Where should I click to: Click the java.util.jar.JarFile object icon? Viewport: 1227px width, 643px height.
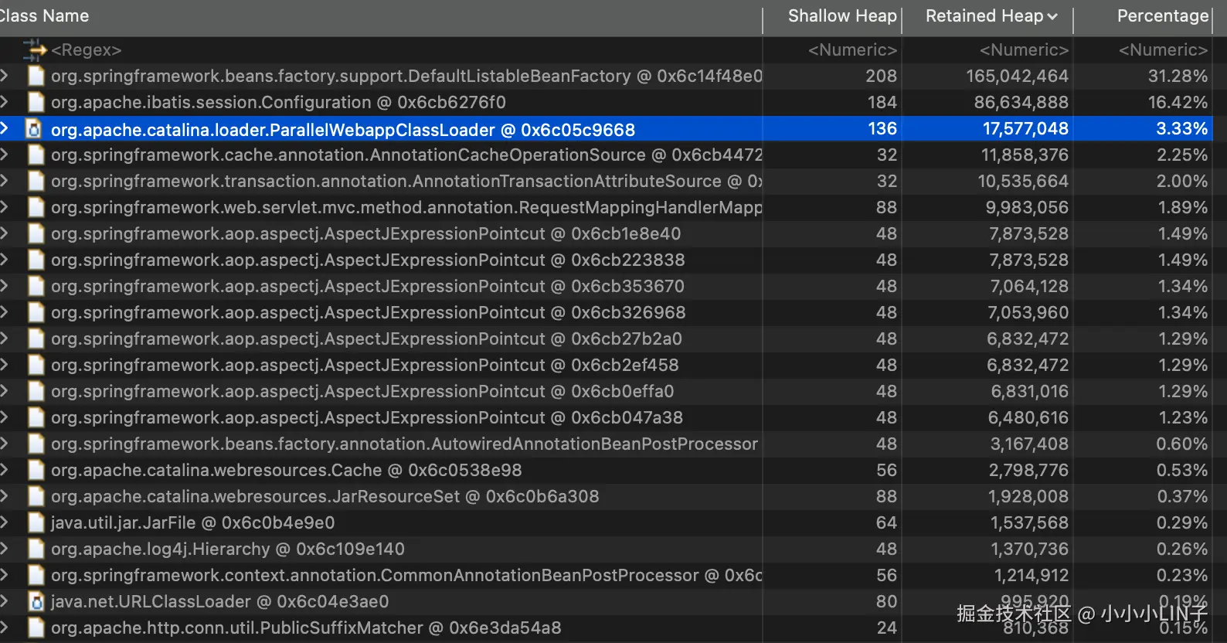point(36,522)
